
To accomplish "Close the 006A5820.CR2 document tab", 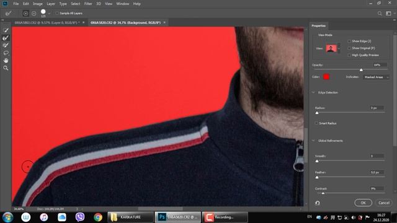I will click(164, 22).
